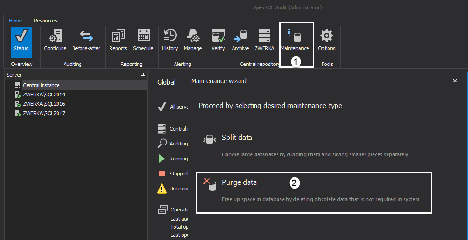This screenshot has width=468, height=240.
Task: Open the Schedule reporting tool
Action: (143, 40)
